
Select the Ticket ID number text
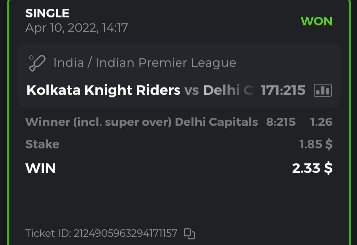point(125,233)
